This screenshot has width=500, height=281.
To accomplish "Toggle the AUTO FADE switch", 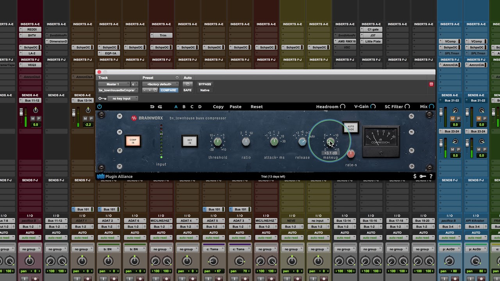I will (351, 128).
